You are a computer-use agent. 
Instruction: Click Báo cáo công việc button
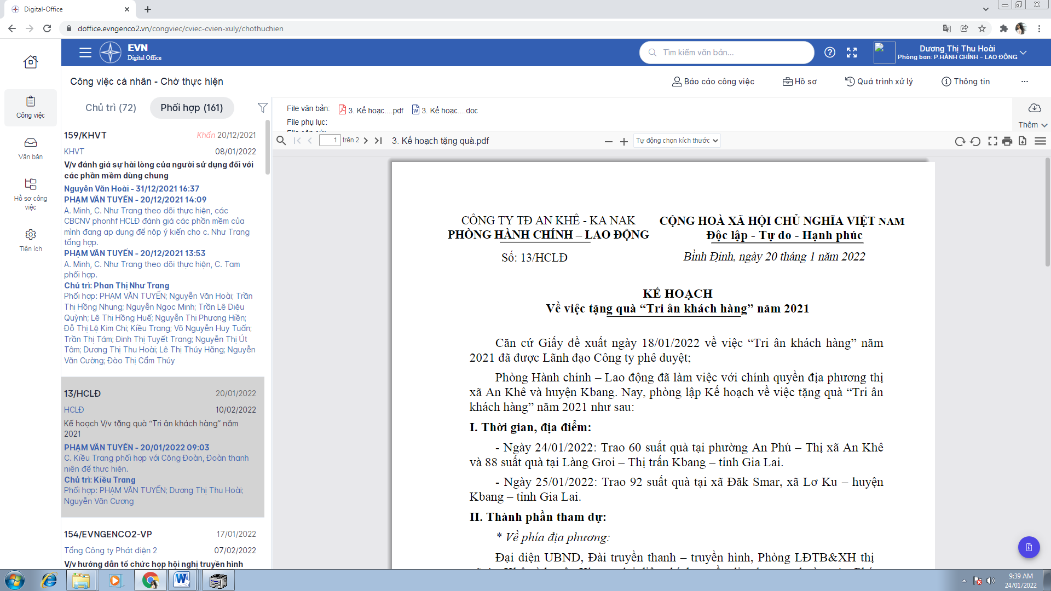tap(713, 82)
